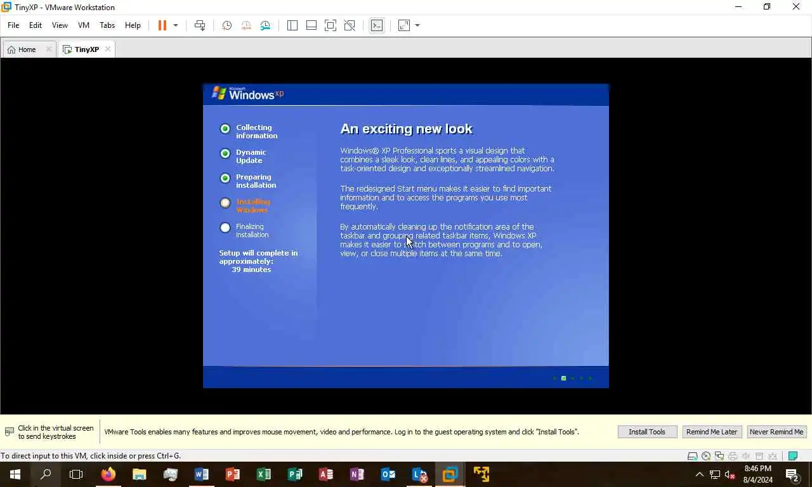Image resolution: width=812 pixels, height=487 pixels.
Task: Click the 'Collecting information' setup step
Action: (256, 131)
